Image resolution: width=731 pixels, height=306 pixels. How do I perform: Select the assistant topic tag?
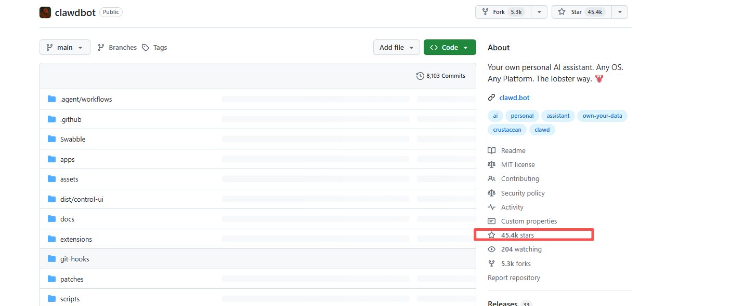tap(558, 116)
